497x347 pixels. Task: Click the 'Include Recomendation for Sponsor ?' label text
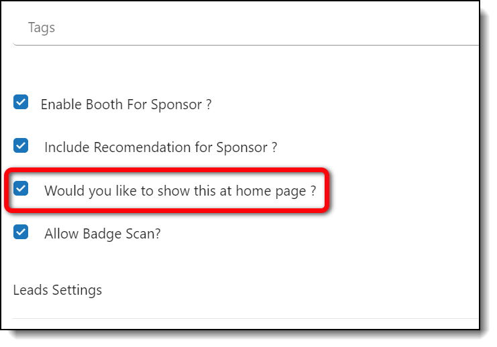pos(160,147)
